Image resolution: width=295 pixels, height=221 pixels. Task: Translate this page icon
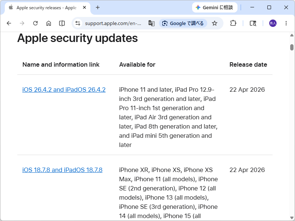coord(152,23)
